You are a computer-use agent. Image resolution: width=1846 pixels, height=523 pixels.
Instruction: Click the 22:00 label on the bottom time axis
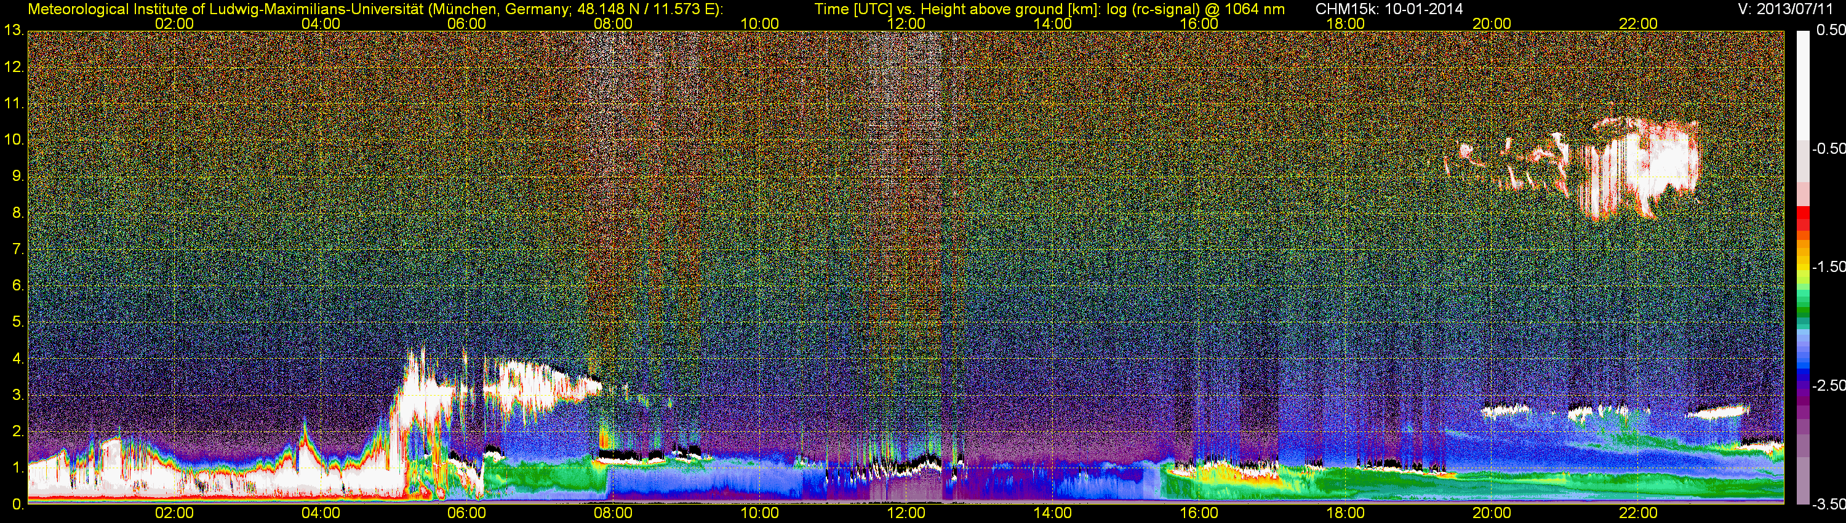1638,514
